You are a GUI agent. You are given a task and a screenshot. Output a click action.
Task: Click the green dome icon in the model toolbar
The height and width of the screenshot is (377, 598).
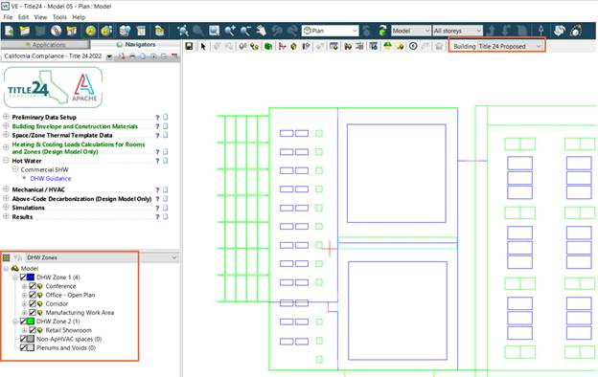[x=387, y=47]
